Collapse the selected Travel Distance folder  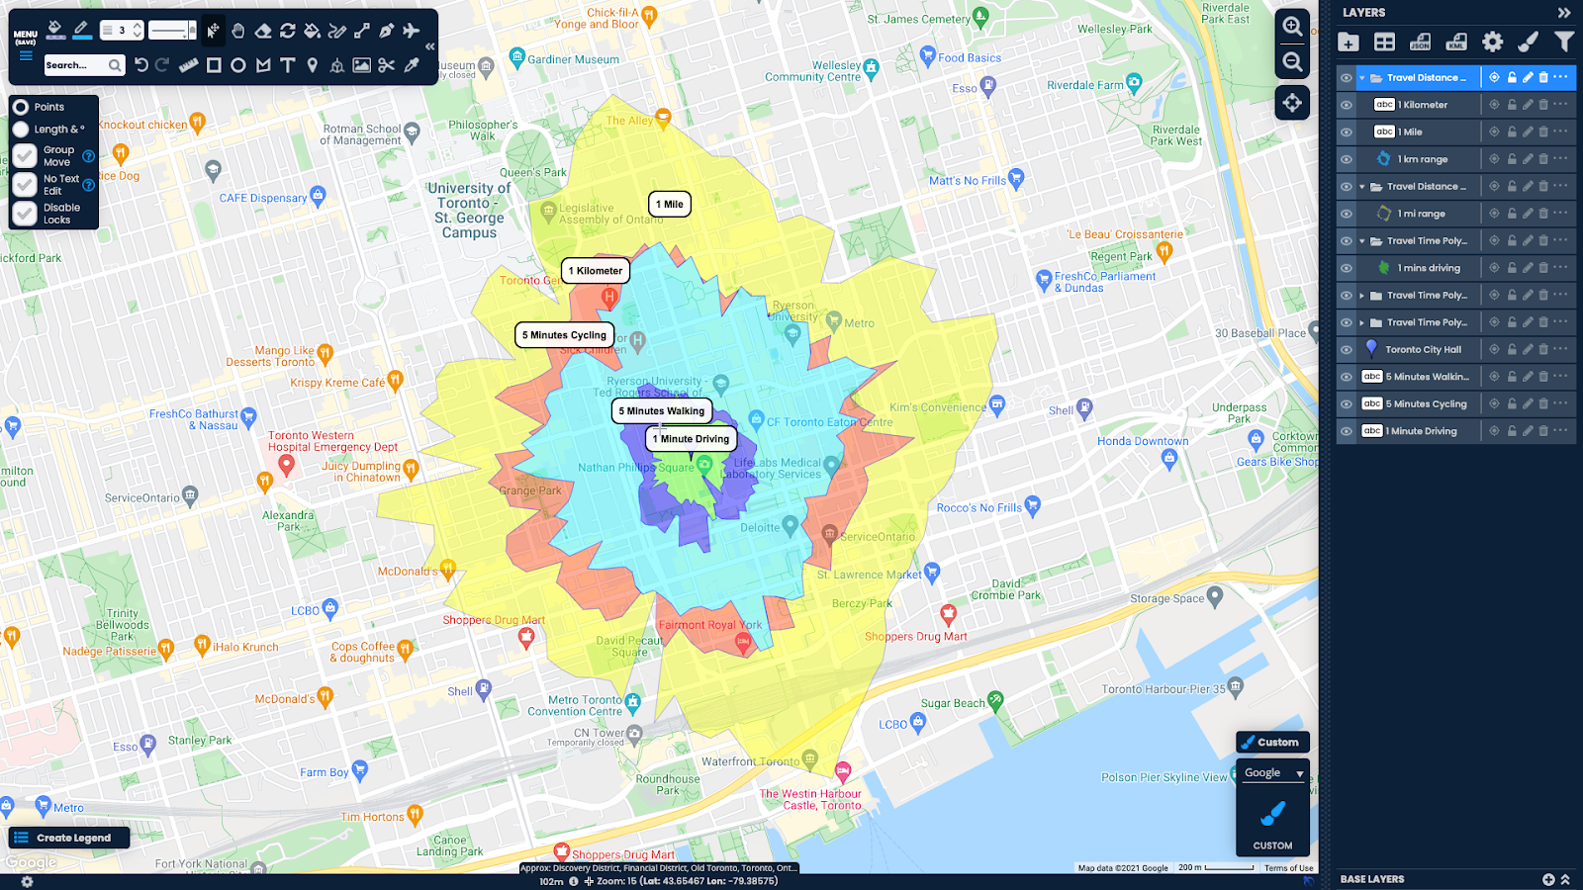click(1362, 77)
